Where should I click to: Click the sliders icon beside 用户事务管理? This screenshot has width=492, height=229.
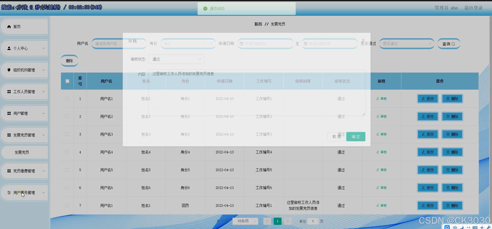[9, 193]
